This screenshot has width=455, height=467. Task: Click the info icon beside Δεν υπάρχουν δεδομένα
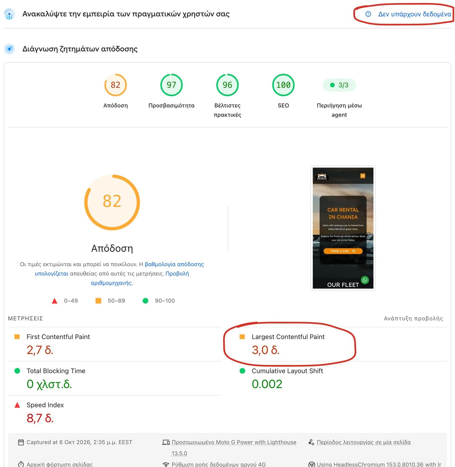(368, 14)
